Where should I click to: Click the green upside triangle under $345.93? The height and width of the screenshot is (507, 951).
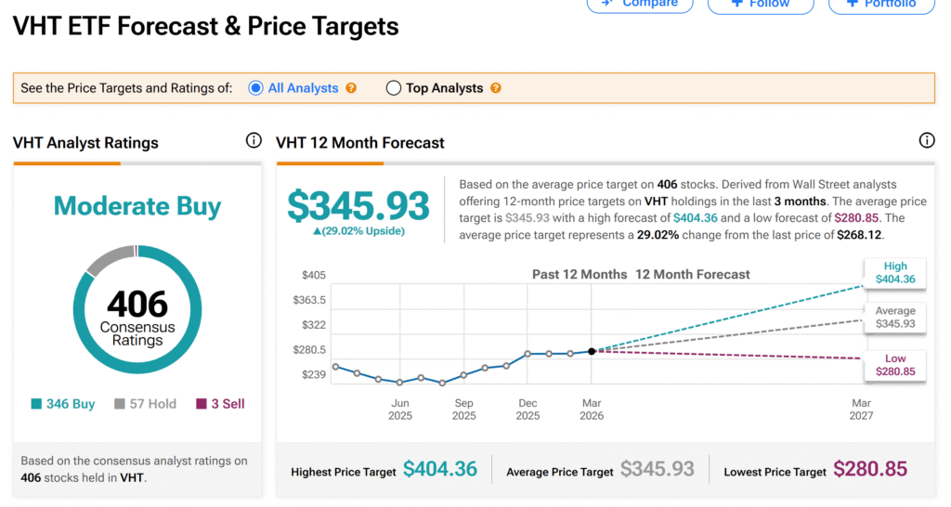(x=318, y=230)
